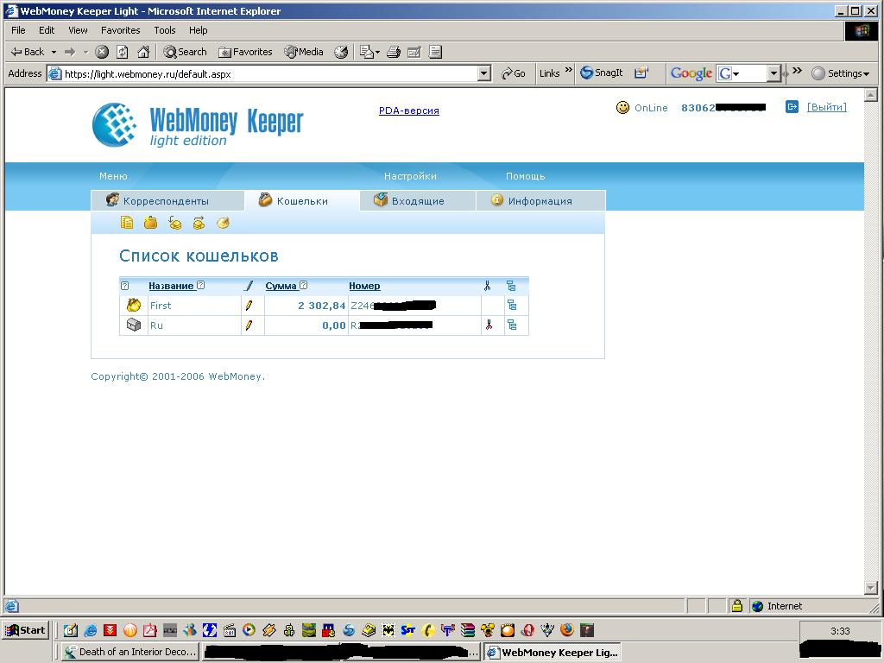The height and width of the screenshot is (663, 884).
Task: Open Google toolbar Settings dropdown
Action: point(841,73)
